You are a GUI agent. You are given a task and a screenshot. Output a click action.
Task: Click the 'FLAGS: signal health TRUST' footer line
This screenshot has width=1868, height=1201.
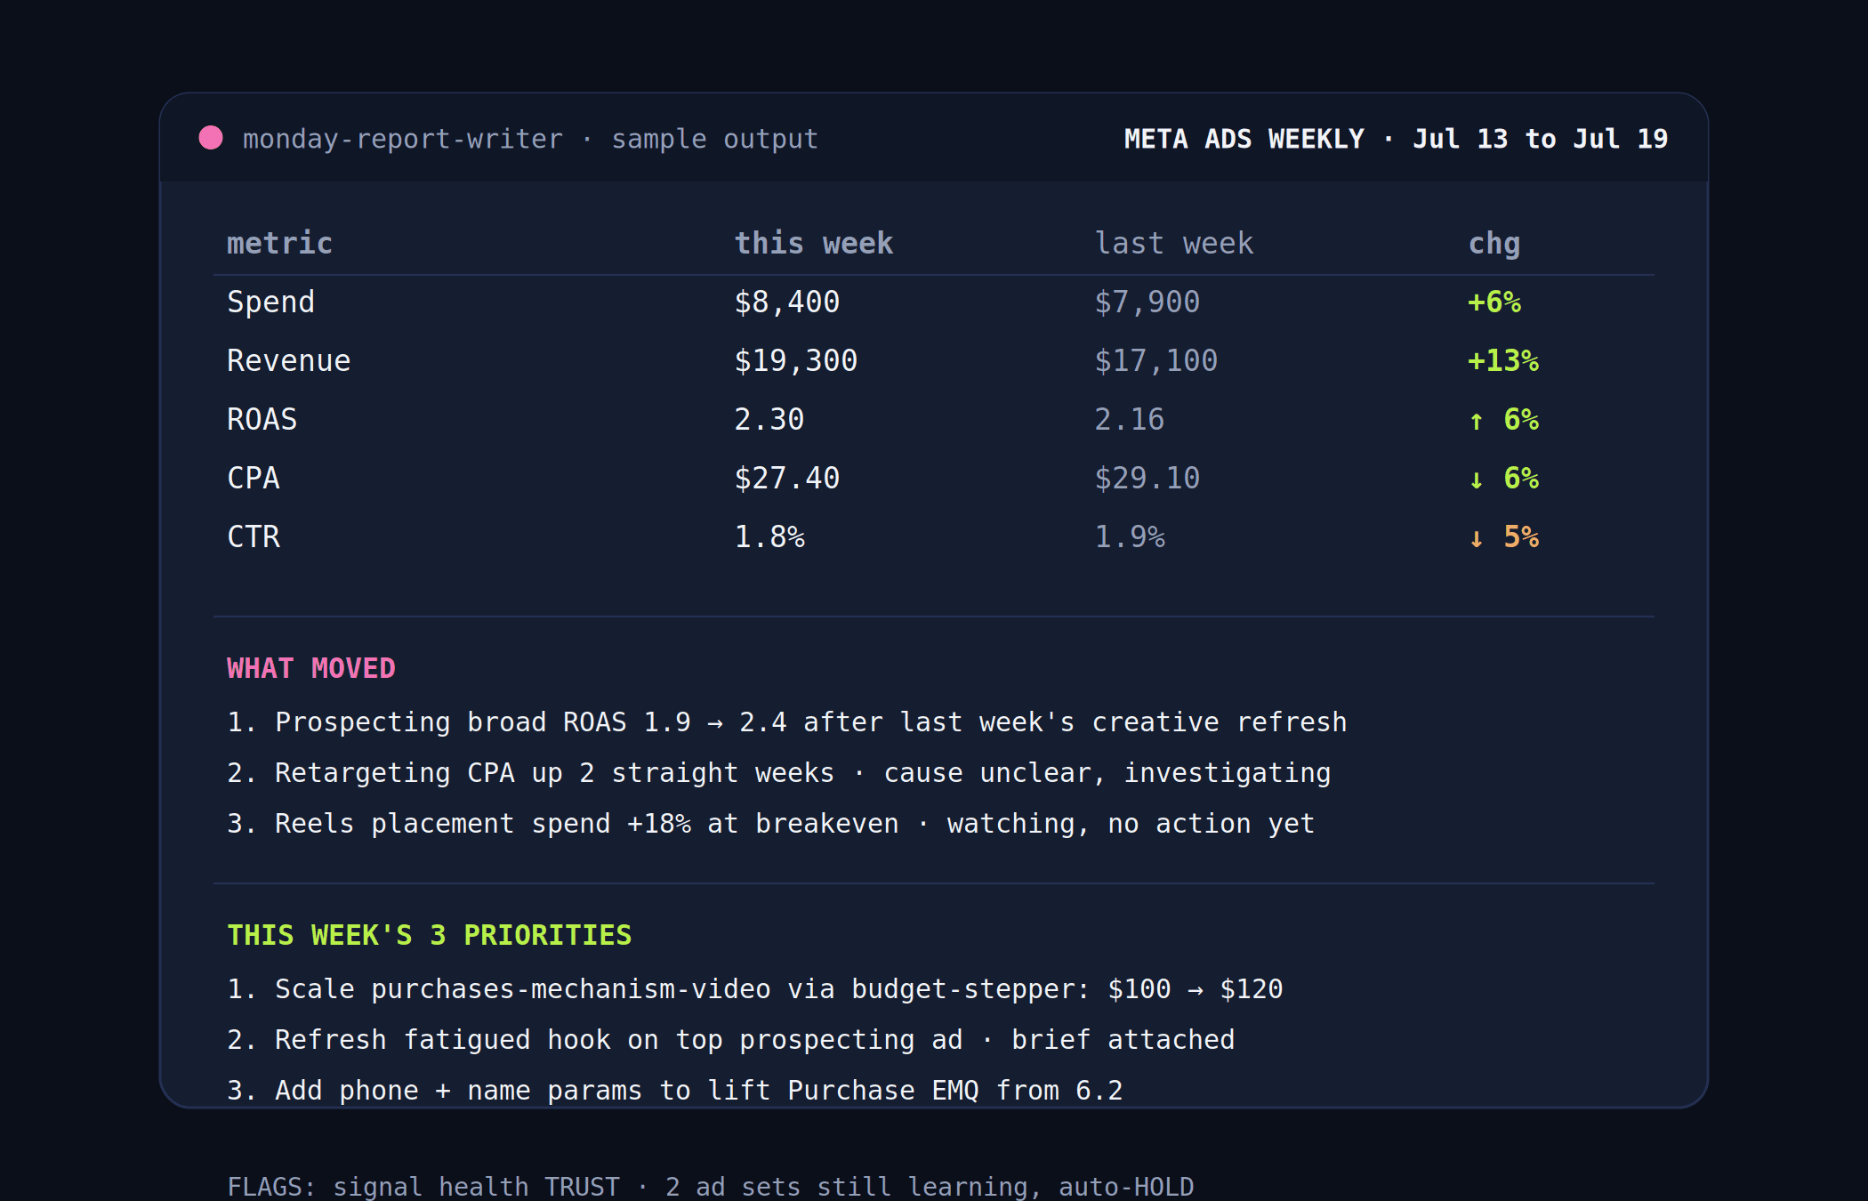710,1187
